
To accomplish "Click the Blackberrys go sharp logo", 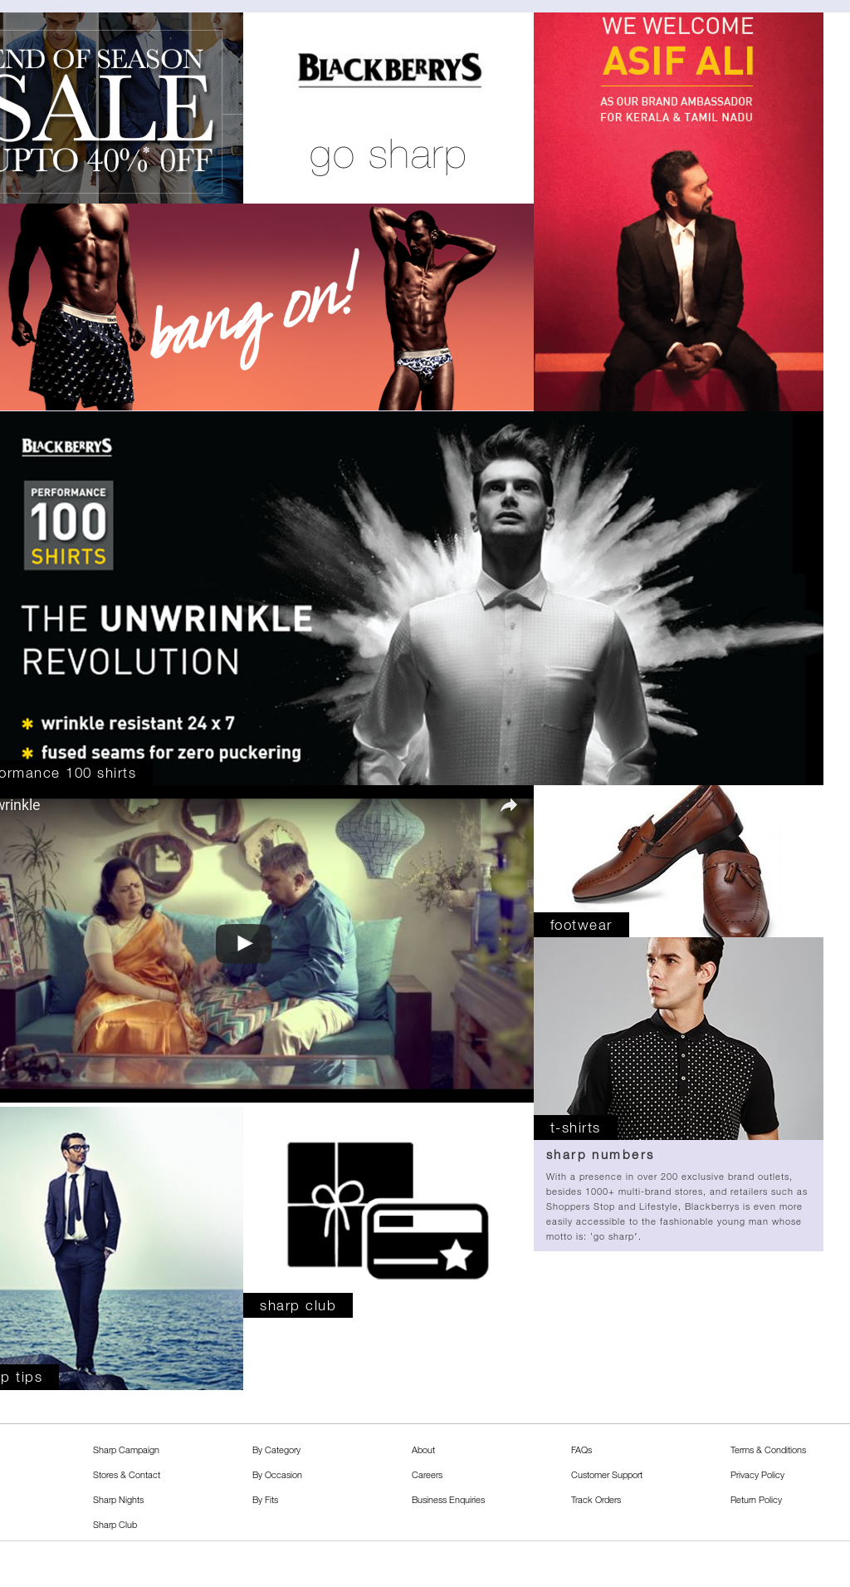I will point(388,108).
